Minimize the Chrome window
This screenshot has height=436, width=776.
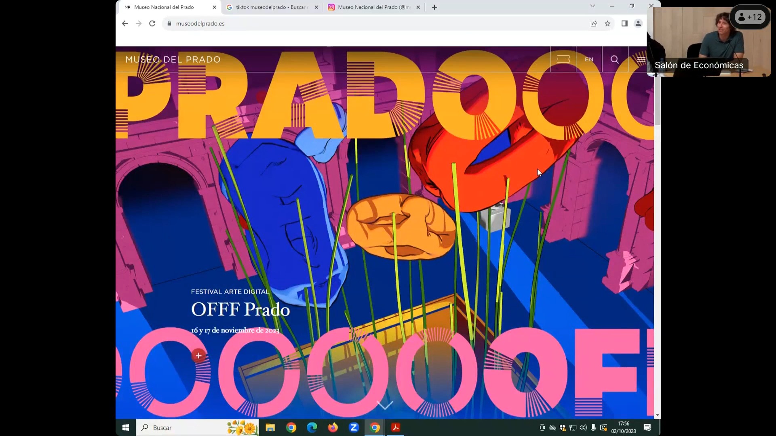(612, 6)
